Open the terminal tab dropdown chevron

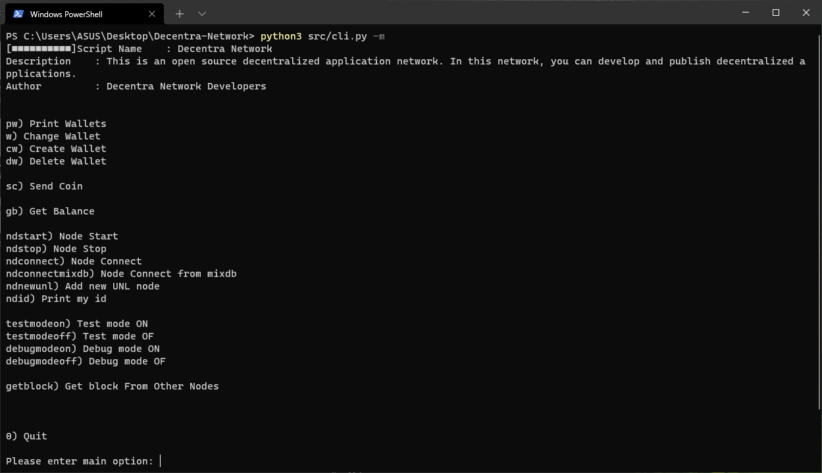pos(202,13)
